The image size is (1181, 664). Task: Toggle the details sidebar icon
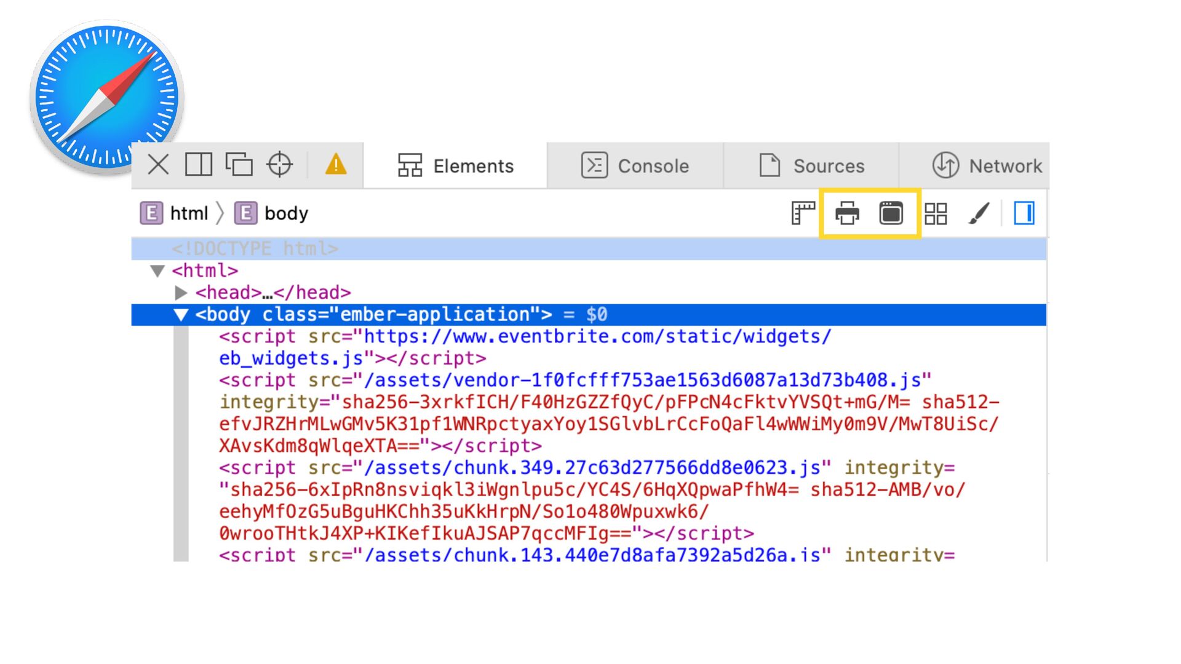pos(1024,213)
